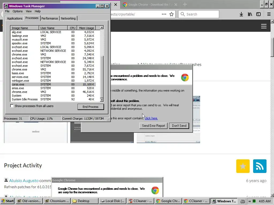Viewport: 274px width, 205px height.
Task: Click process list scroll up arrow
Action: click(x=102, y=27)
